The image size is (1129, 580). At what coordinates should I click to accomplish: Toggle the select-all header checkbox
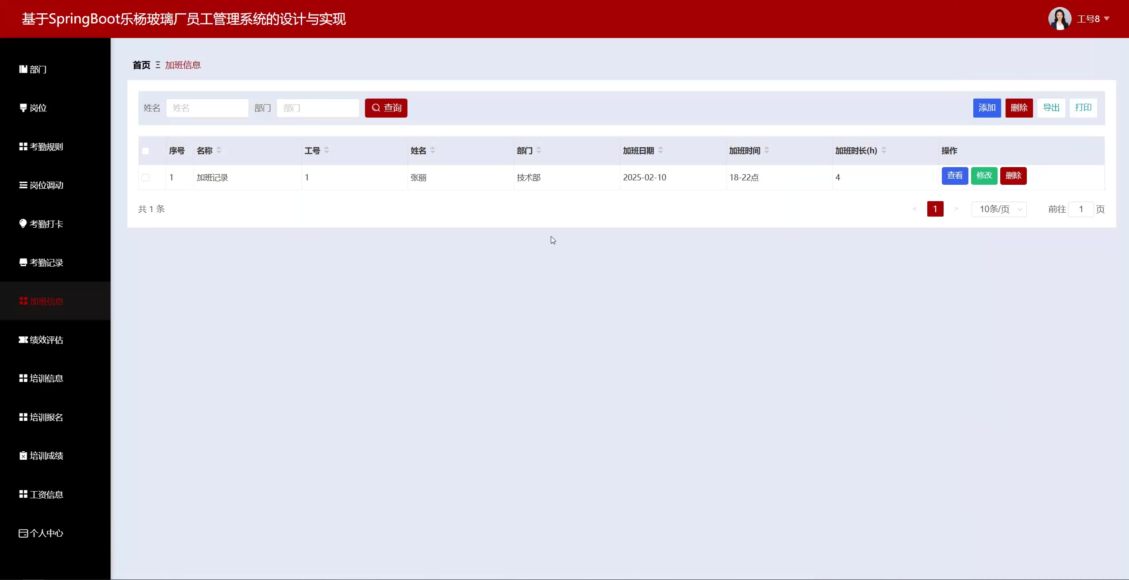pos(145,151)
